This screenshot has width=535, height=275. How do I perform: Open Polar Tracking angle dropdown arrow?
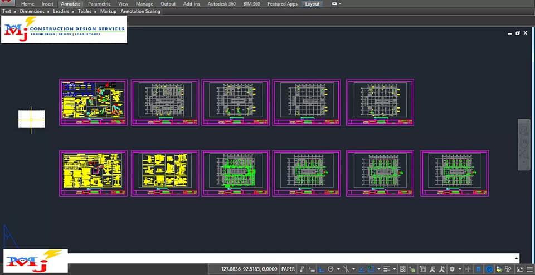[x=338, y=269]
